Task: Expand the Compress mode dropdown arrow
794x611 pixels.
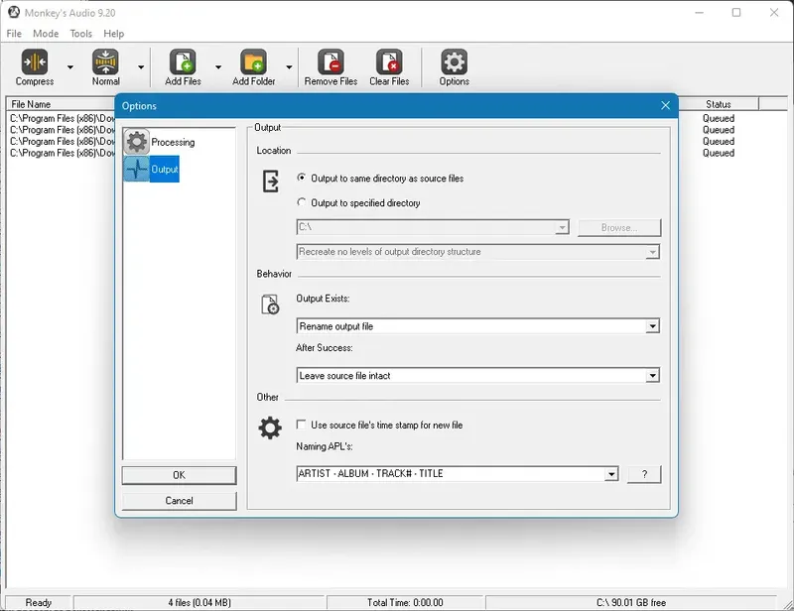Action: (70, 66)
